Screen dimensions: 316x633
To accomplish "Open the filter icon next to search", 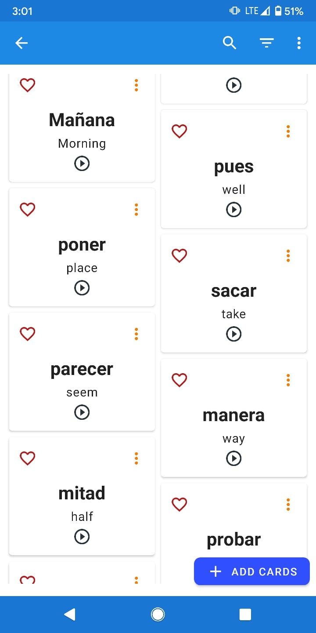I will 266,43.
